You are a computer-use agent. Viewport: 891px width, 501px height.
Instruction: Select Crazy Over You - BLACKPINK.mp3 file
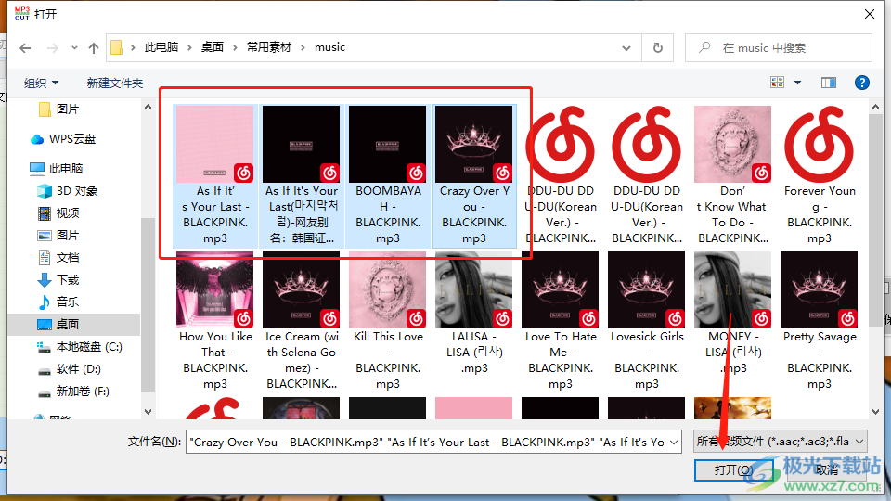click(474, 176)
